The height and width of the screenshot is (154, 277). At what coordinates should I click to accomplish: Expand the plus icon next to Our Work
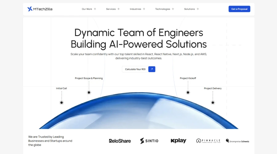click(95, 9)
